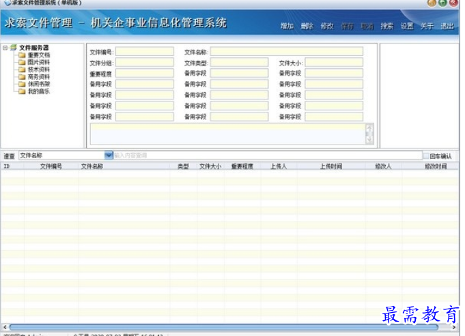Click the 删除 toolbar button
Screen dimensions: 465x336
pos(307,27)
